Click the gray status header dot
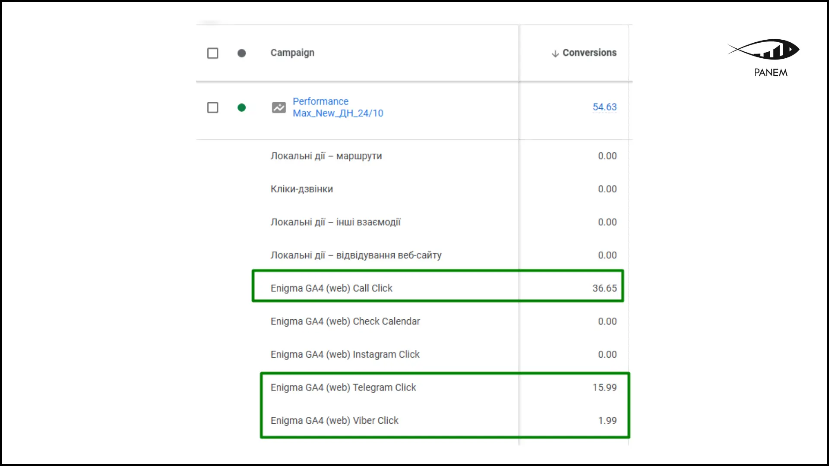The width and height of the screenshot is (829, 466). [242, 53]
